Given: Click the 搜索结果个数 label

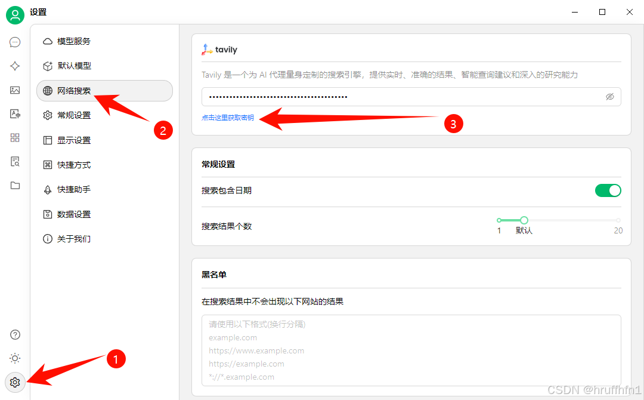Looking at the screenshot, I should click(227, 226).
